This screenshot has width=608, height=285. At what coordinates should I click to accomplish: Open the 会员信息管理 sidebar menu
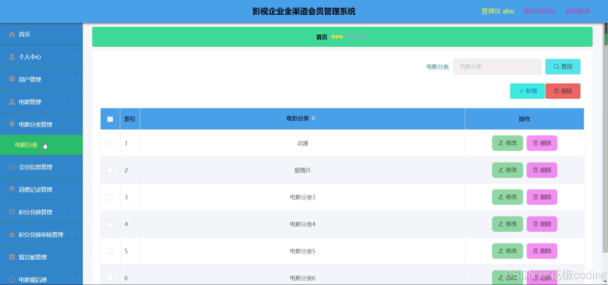point(41,167)
